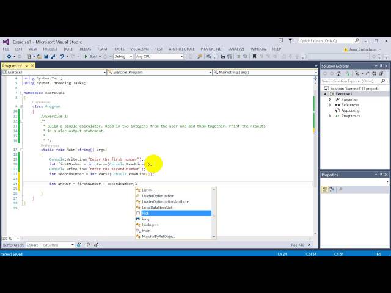
Task: Click the Uncomment selected lines icon
Action: (245, 57)
